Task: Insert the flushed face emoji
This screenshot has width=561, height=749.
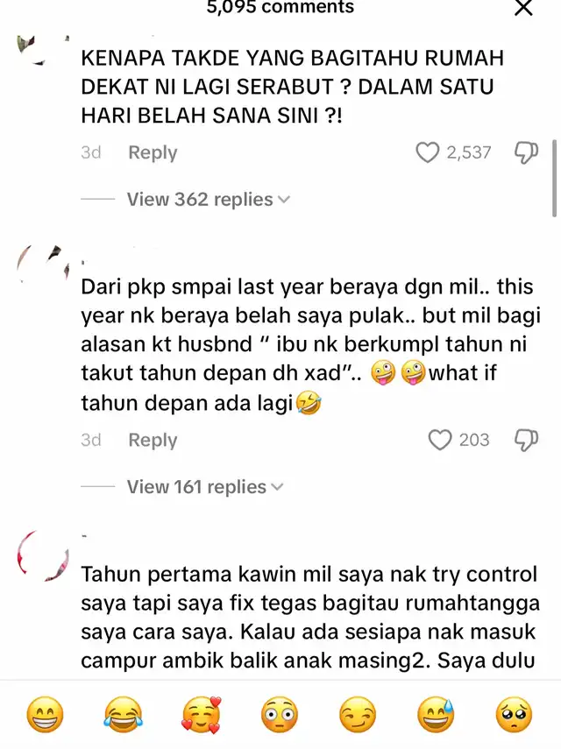Action: point(280,715)
